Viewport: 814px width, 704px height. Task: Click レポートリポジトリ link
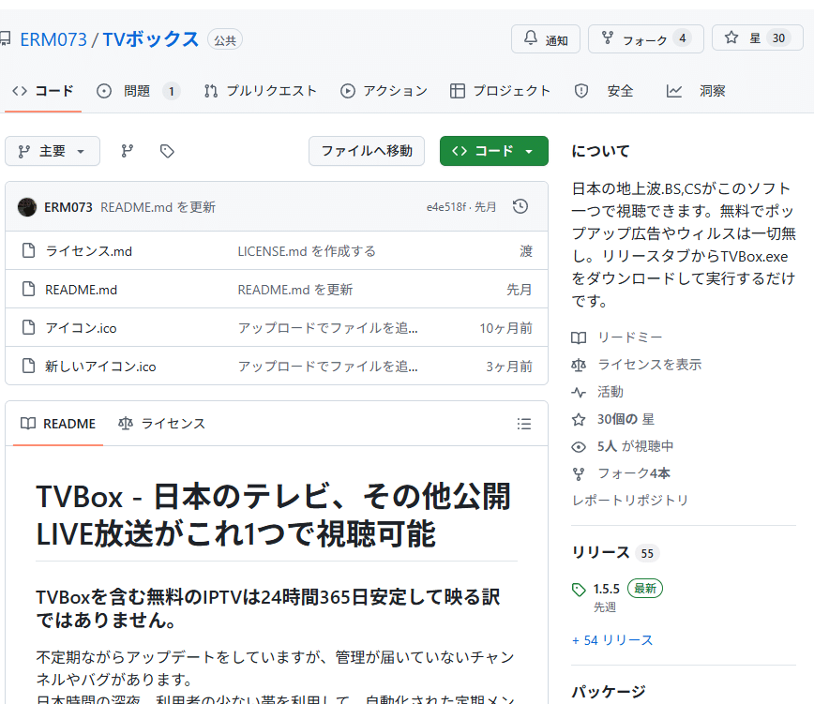[x=629, y=501]
